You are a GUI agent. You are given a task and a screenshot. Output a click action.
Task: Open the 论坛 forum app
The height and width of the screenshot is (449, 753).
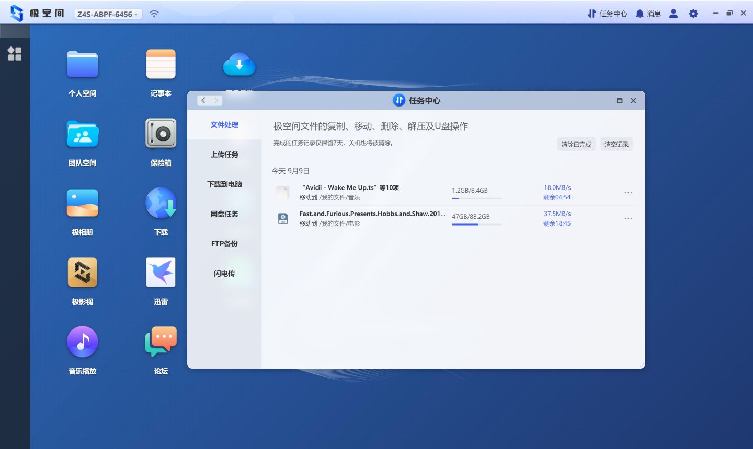coord(161,341)
